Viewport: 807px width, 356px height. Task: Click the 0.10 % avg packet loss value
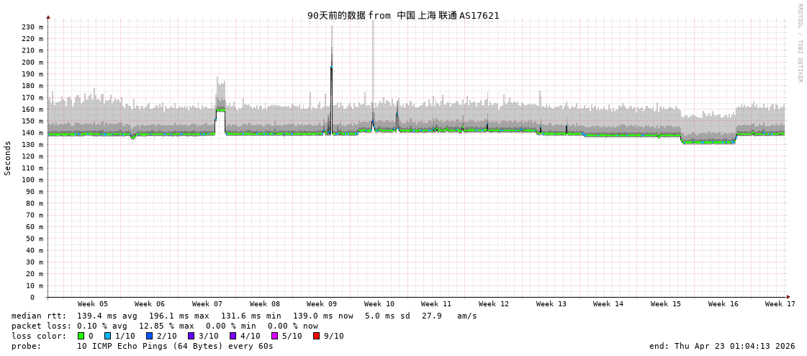[106, 326]
